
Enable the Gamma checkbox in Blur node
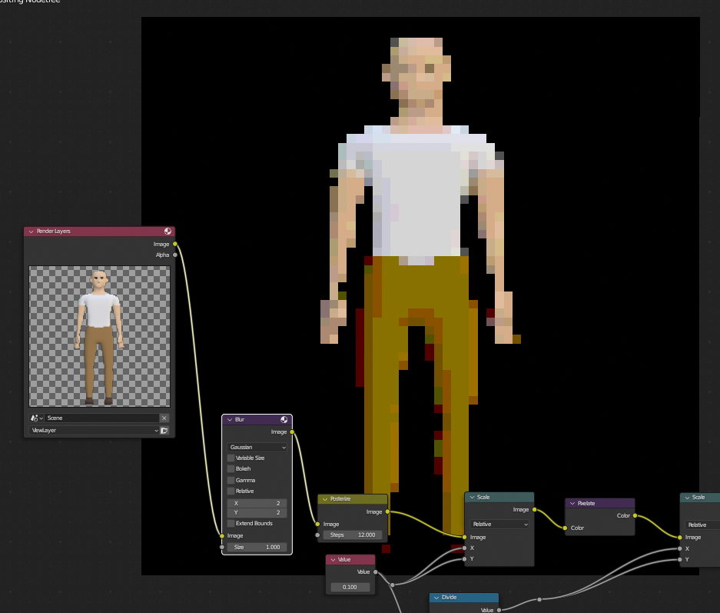coord(231,480)
